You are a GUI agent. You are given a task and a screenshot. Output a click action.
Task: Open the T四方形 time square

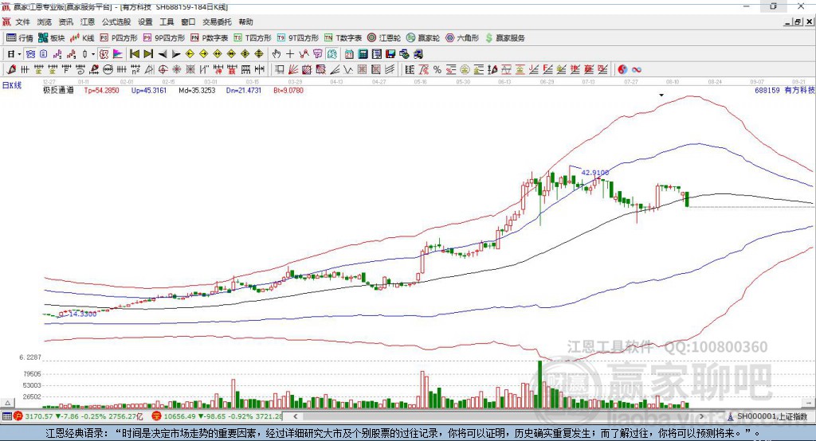253,38
